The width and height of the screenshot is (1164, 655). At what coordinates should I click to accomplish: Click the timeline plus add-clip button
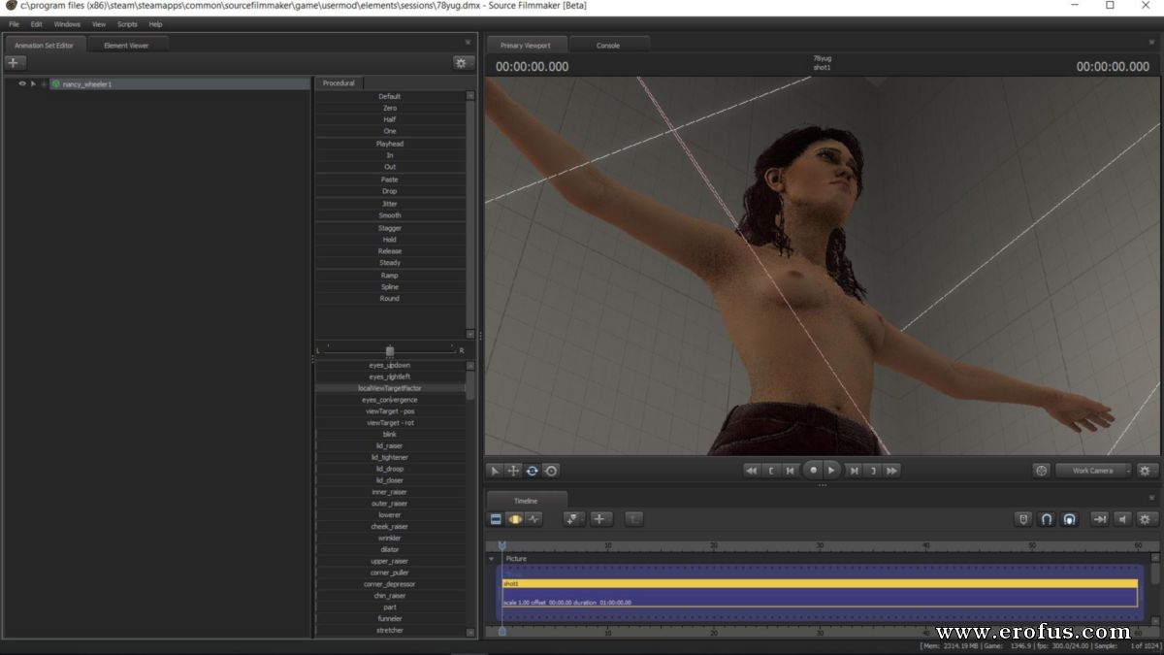pos(600,519)
